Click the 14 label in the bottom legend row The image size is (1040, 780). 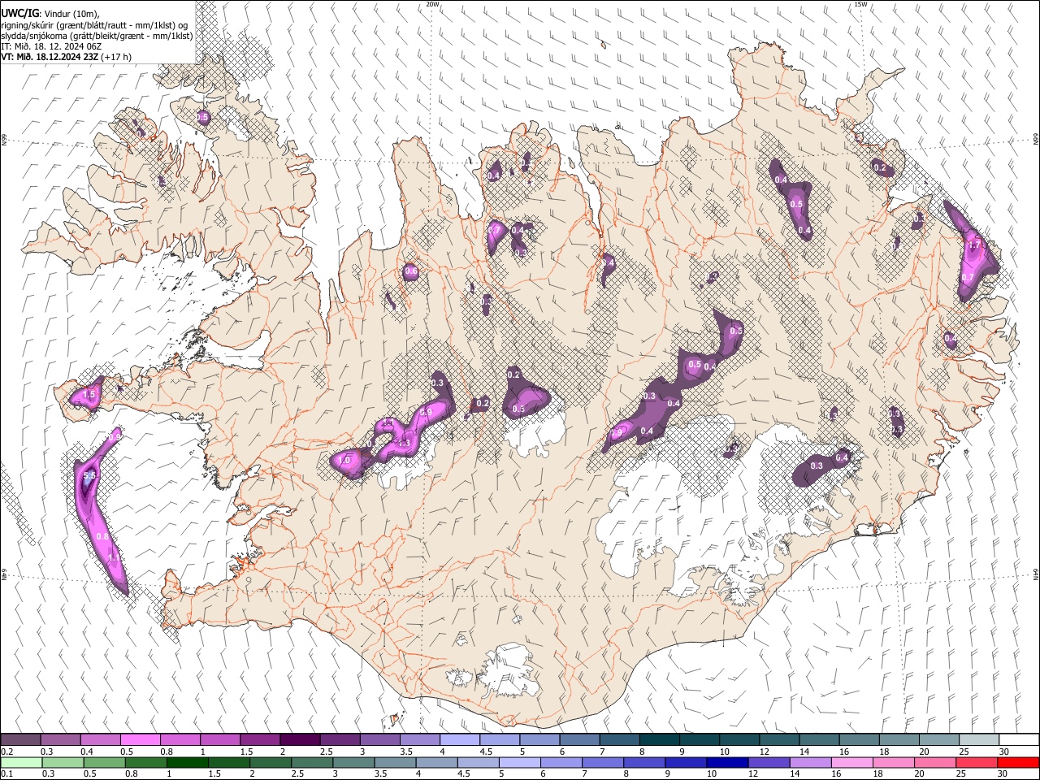coord(796,774)
